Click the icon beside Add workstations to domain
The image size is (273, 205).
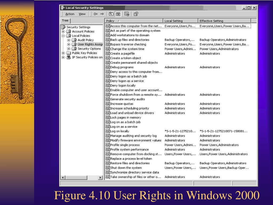pos(108,35)
